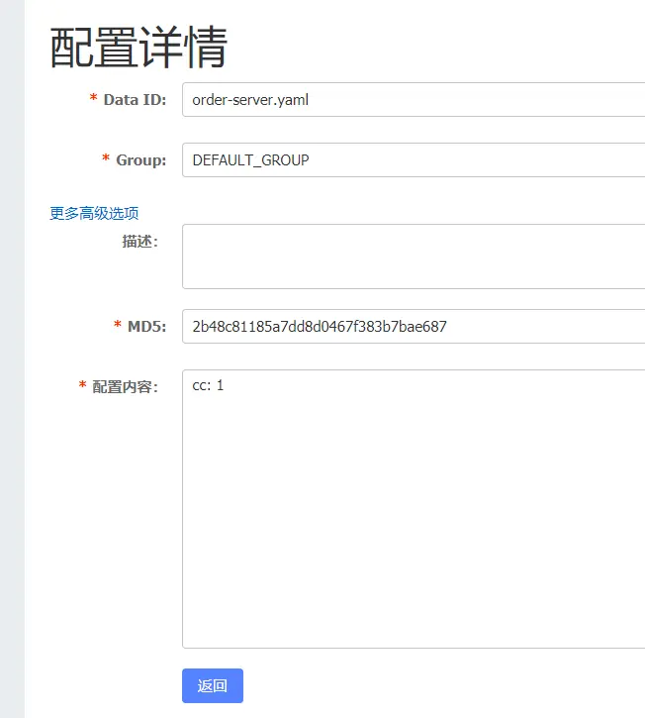Expand 更多高级选项 advanced options link

[x=94, y=213]
